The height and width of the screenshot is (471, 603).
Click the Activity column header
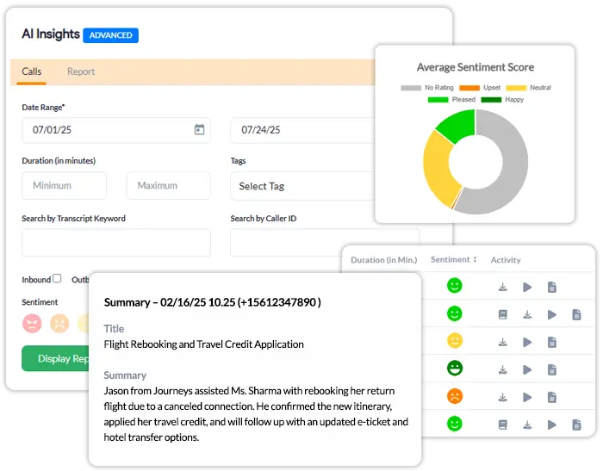click(506, 260)
